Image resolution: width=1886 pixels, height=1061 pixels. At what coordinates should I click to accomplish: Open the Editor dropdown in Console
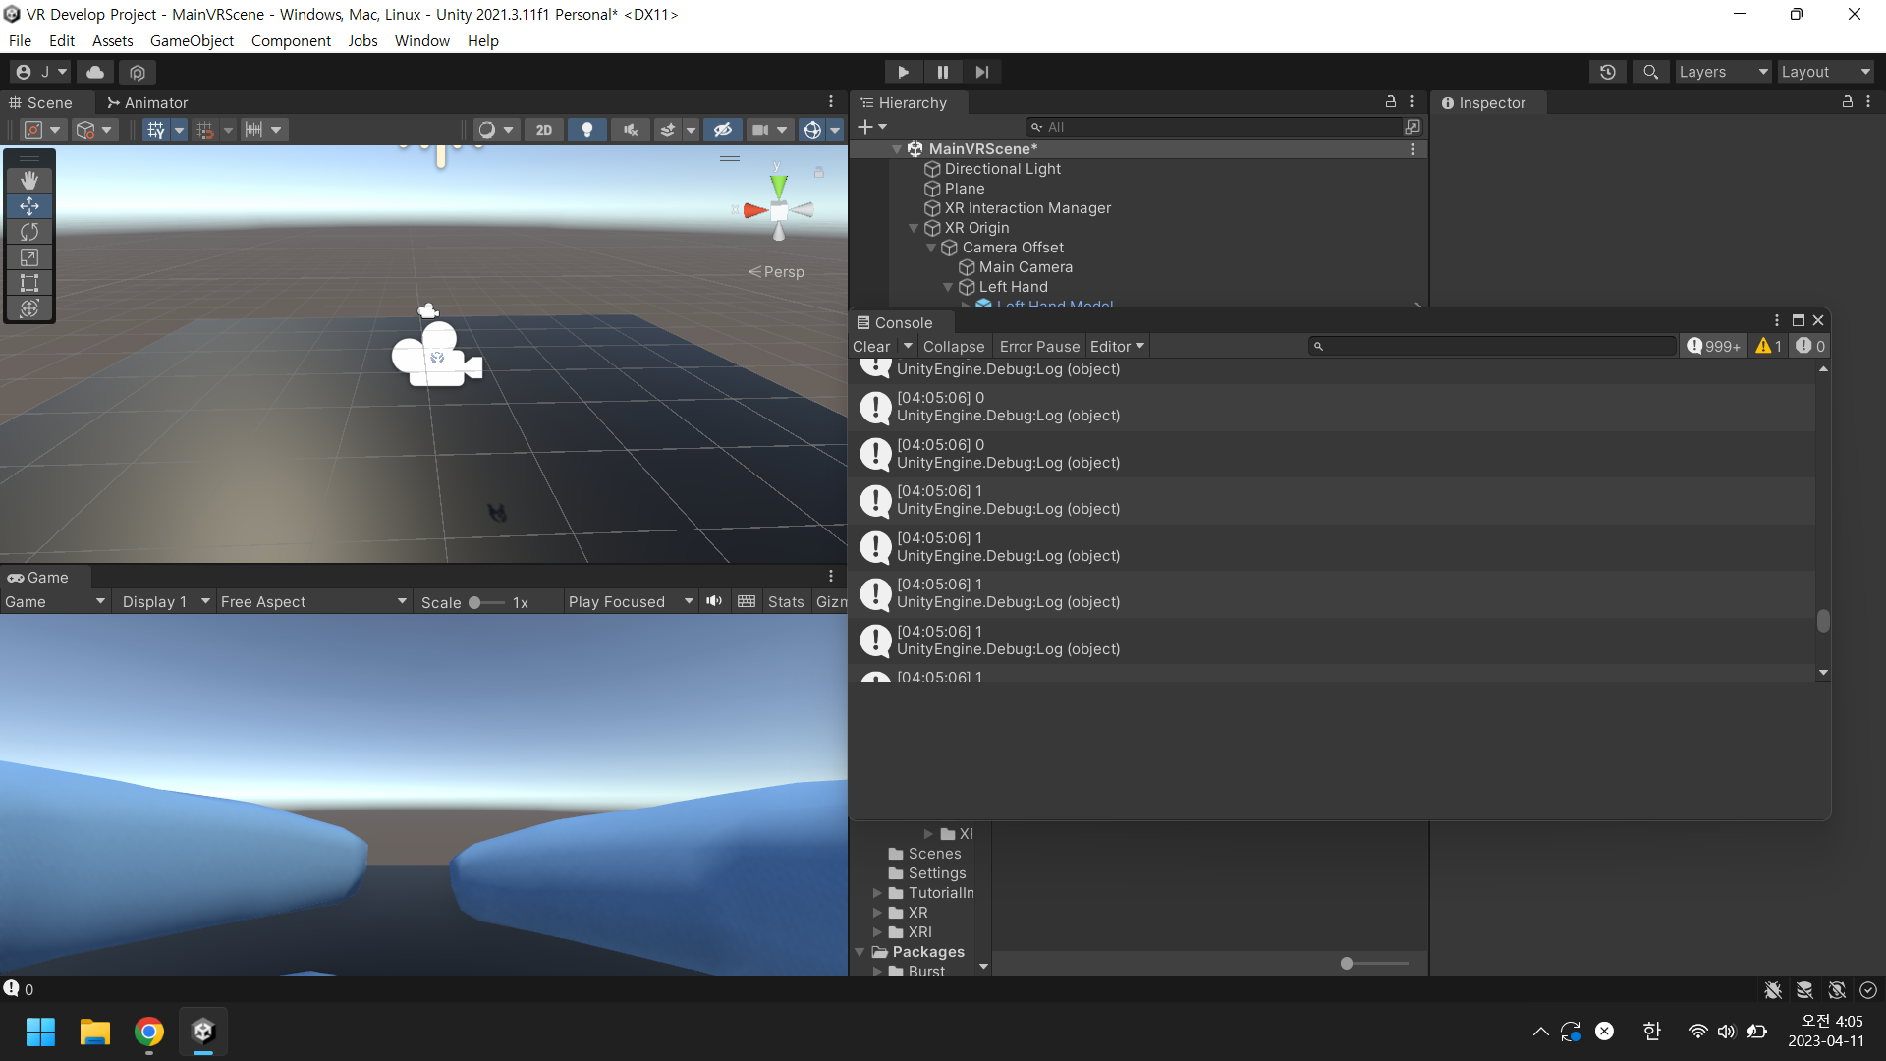click(1117, 346)
